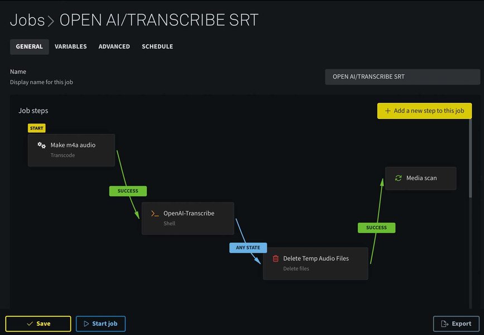Click the SUCCESS label leading to Media scan
The width and height of the screenshot is (484, 335).
(x=376, y=228)
